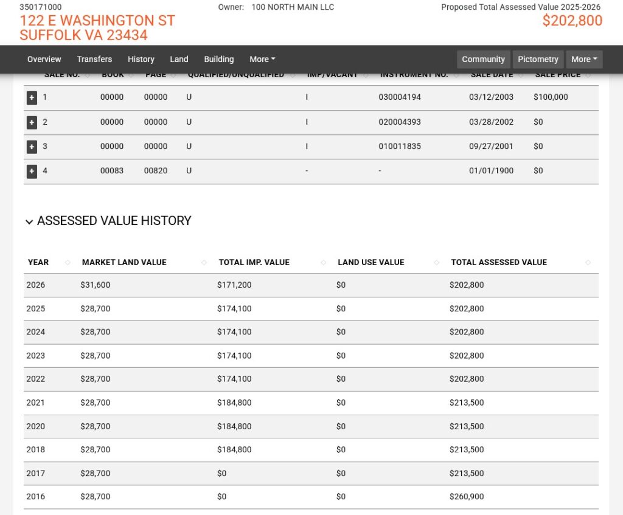Collapse the Assessed Value History section
623x515 pixels.
coord(29,221)
